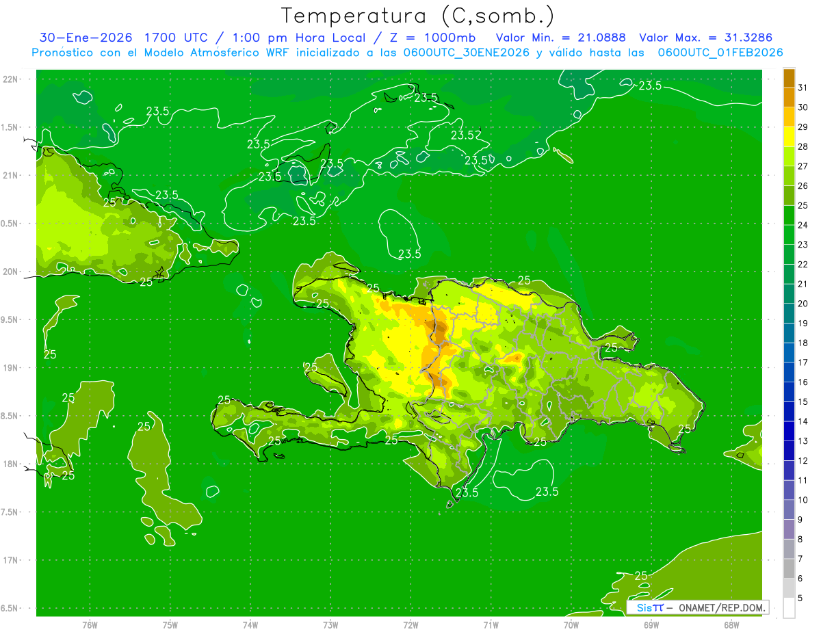
Task: Click the orange-brown color band above 31
Action: pos(789,78)
